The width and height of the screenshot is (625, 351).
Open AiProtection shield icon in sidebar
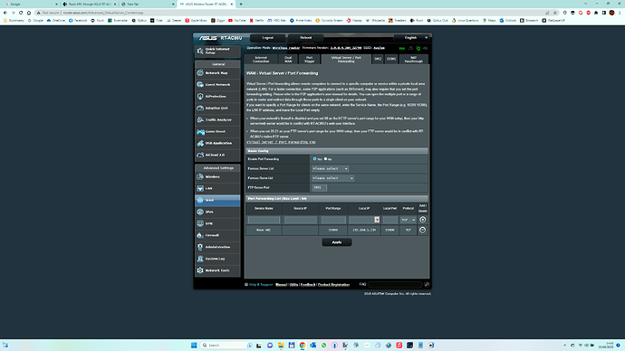(x=200, y=96)
